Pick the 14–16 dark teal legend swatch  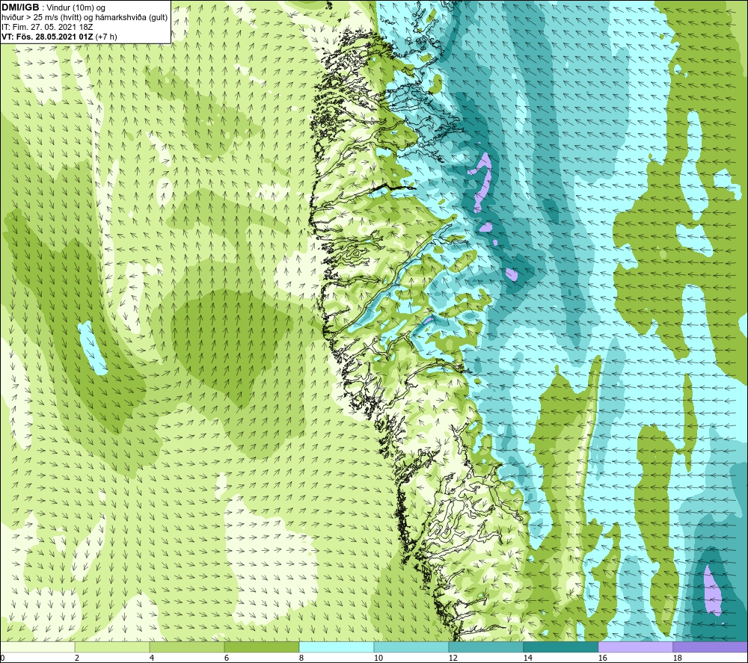(x=560, y=647)
